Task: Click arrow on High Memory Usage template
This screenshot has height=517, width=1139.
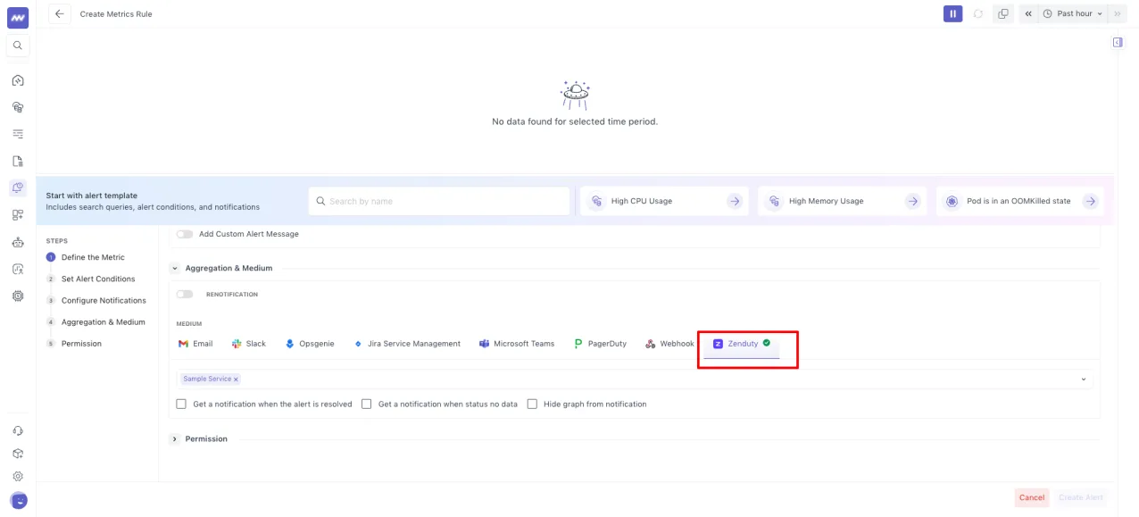Action: point(912,201)
